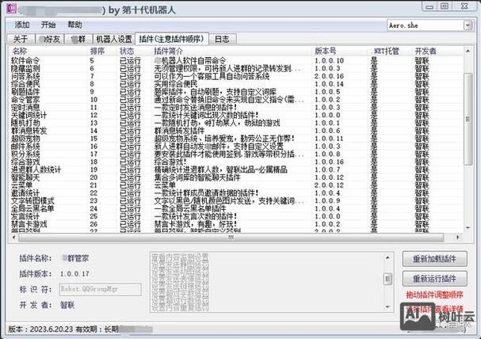Click the horizontal scrollbar thumb
This screenshot has height=339, width=481.
click(231, 238)
